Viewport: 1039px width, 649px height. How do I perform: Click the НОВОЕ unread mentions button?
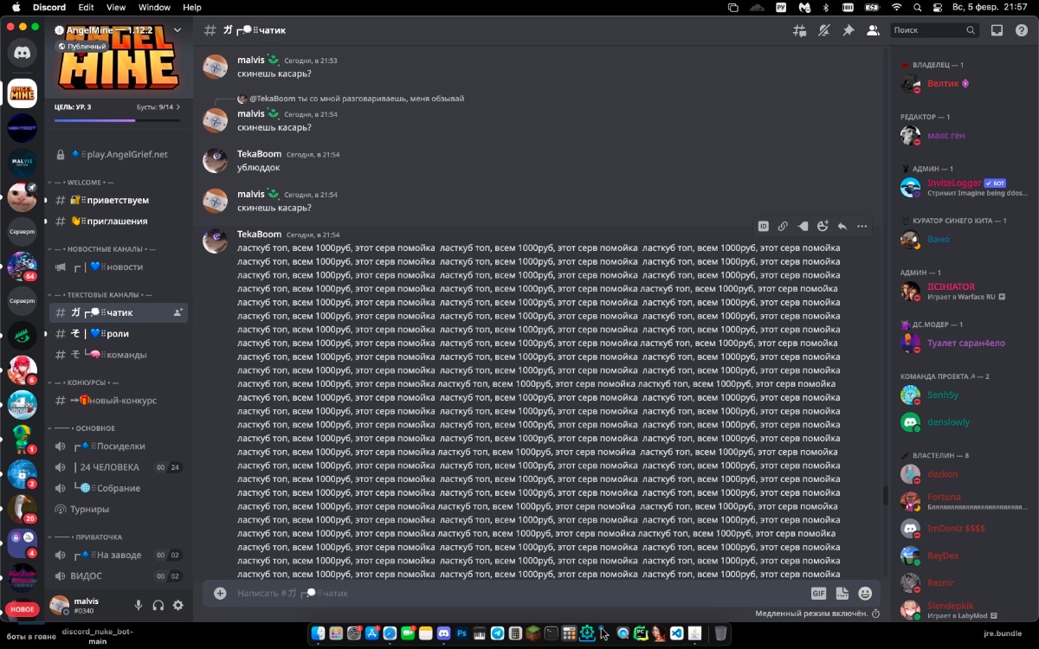tap(23, 609)
